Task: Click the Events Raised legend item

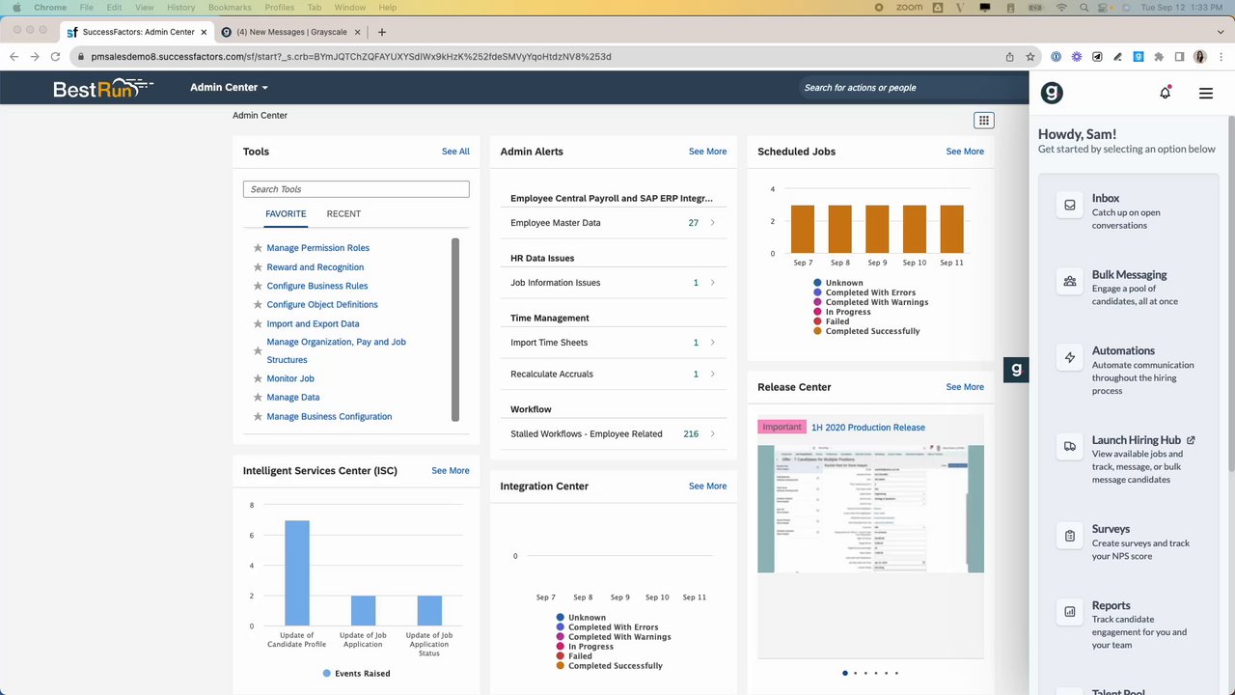Action: coord(356,674)
